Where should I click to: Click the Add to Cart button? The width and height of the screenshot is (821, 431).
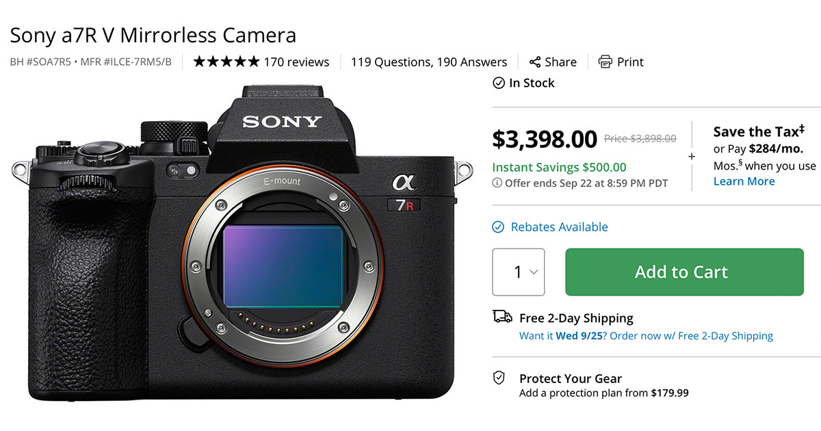coord(682,272)
